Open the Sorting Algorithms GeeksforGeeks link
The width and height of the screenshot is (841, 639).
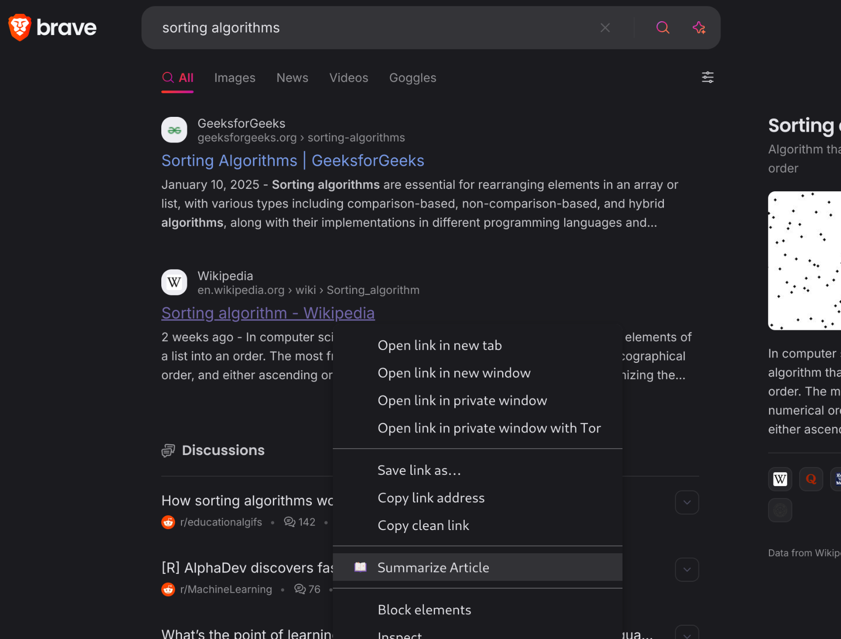293,161
